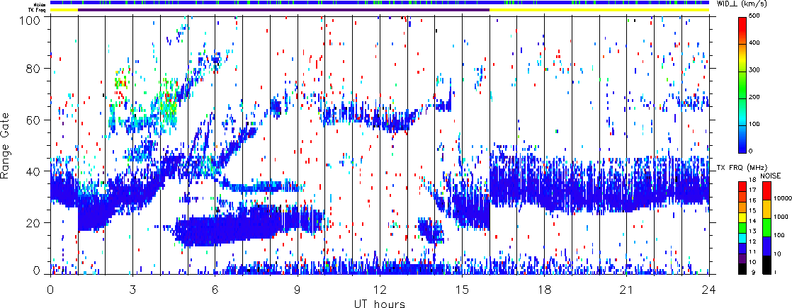Click the purple section of the TX Freq strip
The width and height of the screenshot is (792, 308).
click(283, 10)
